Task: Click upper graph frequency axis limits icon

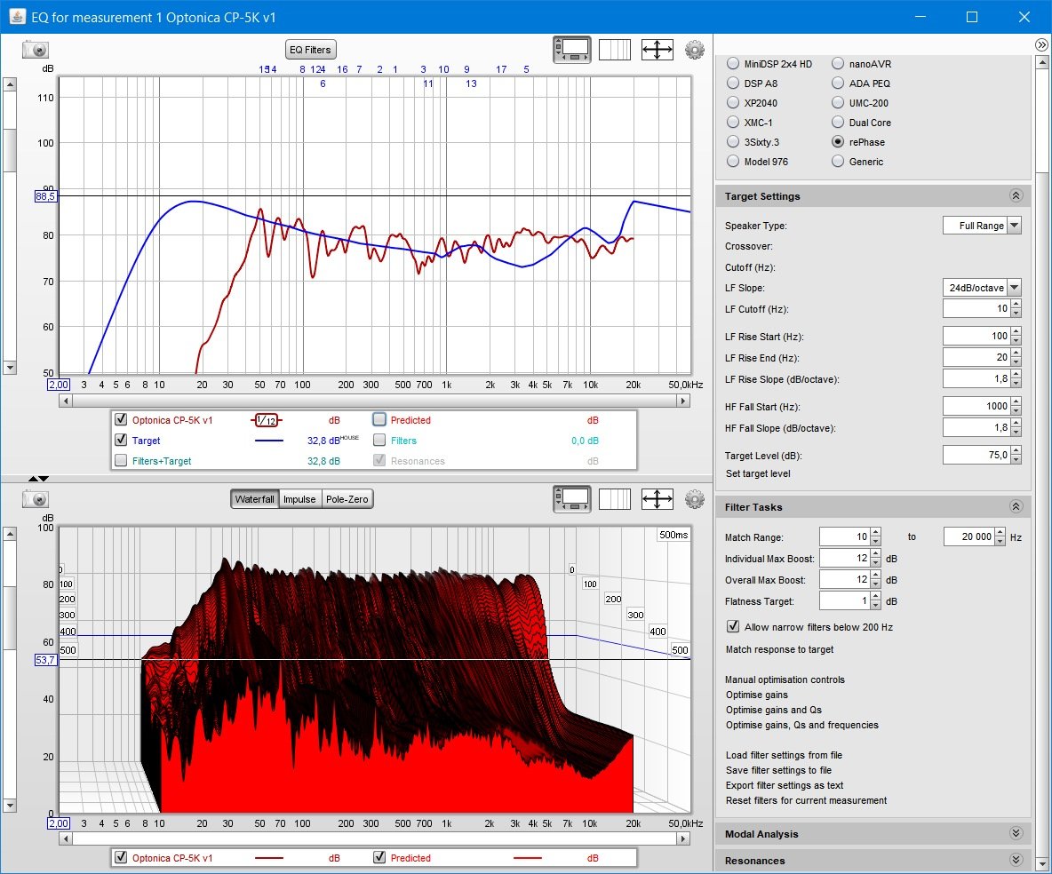Action: [x=615, y=50]
